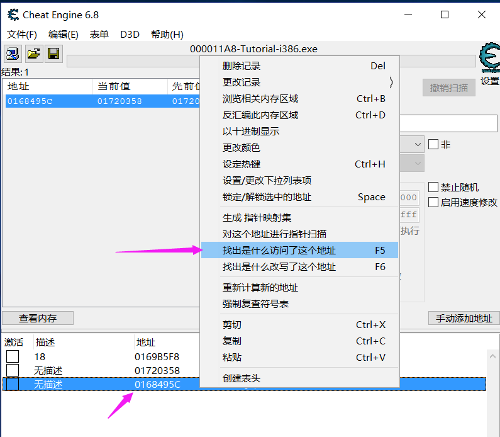
Task: Select 生成 指针映射集 entry
Action: point(300,218)
